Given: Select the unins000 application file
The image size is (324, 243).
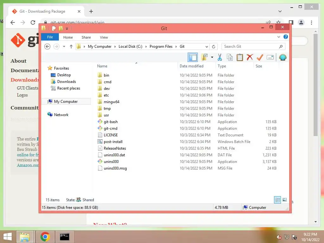Looking at the screenshot, I should tap(111, 162).
